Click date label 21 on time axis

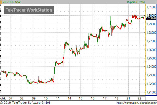click(x=128, y=98)
